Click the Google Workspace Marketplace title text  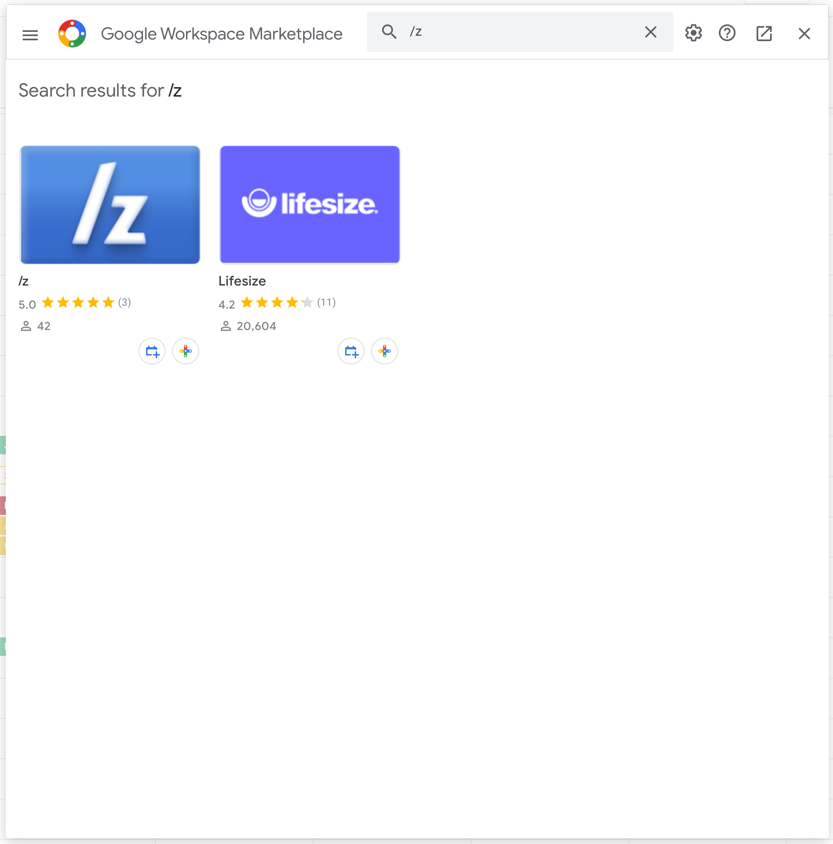point(221,34)
